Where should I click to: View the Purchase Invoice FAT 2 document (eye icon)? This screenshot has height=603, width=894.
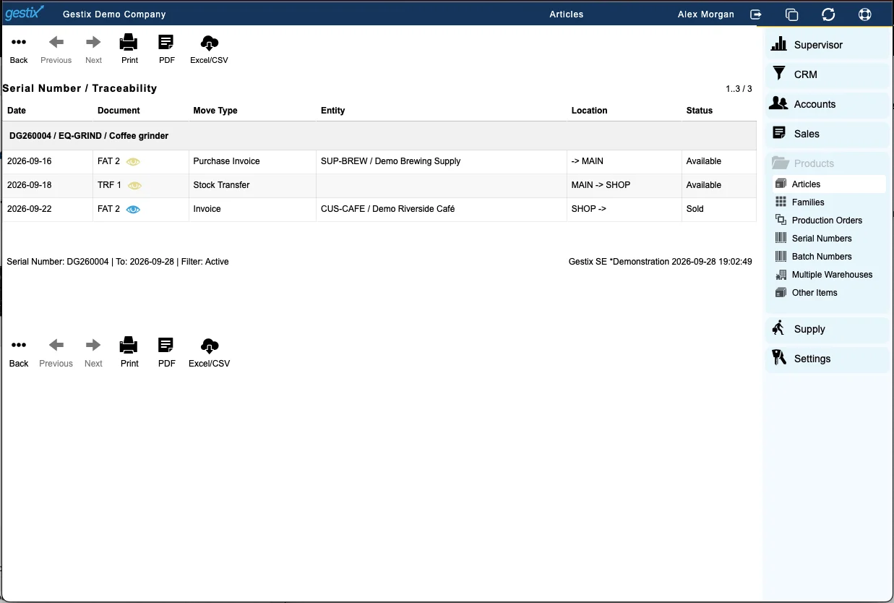134,161
